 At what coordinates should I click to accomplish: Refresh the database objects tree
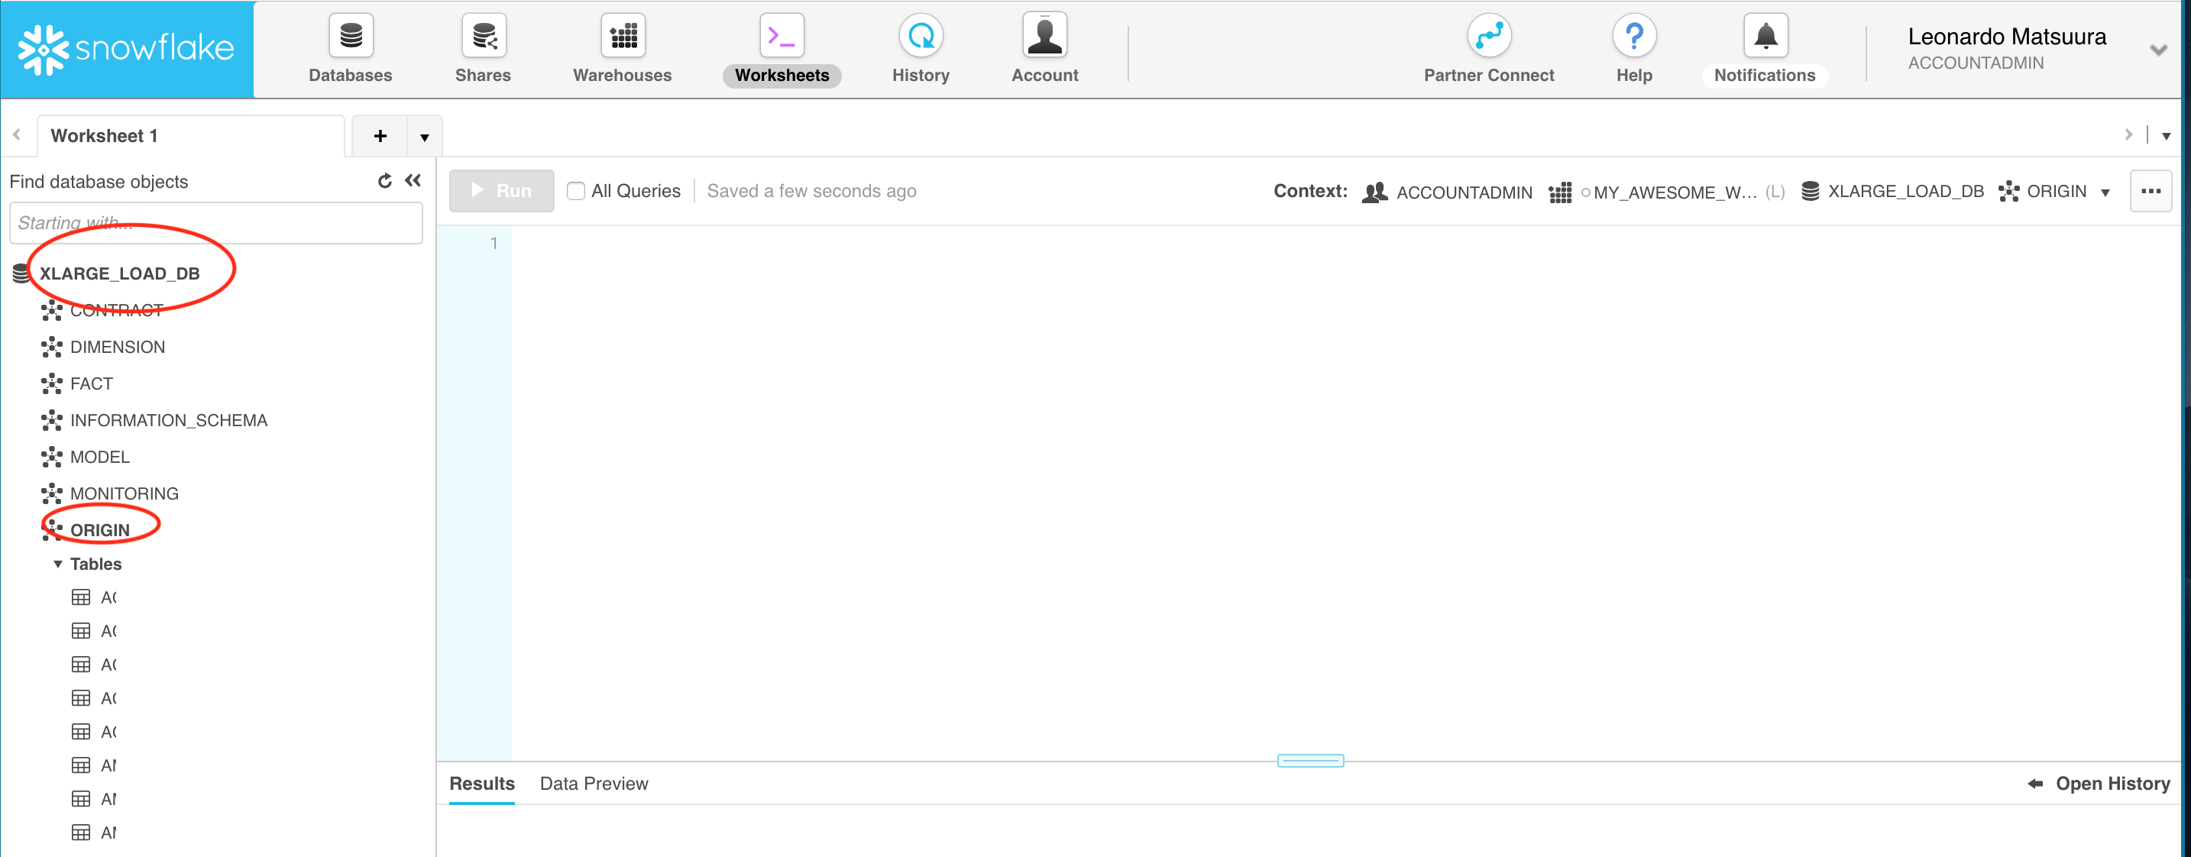[384, 180]
